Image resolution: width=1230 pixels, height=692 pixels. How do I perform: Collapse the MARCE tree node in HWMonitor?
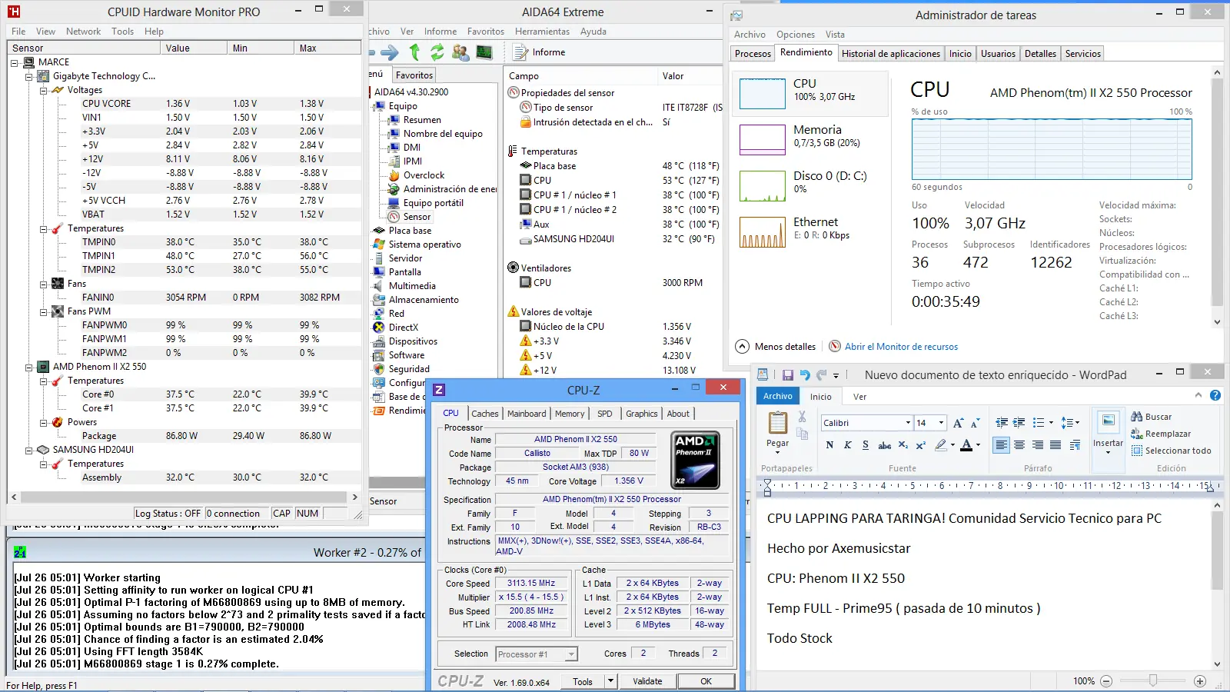coord(15,62)
